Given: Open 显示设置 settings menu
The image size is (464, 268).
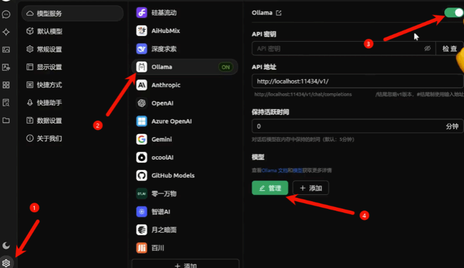Looking at the screenshot, I should (x=73, y=67).
